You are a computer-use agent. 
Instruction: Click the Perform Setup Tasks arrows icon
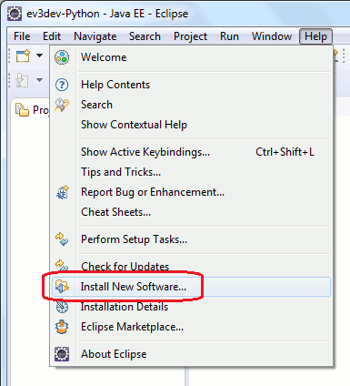[62, 239]
